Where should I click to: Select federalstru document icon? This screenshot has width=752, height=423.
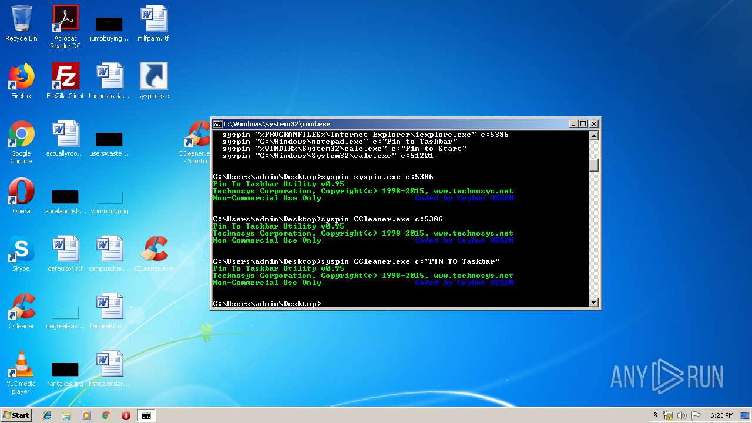point(109,311)
